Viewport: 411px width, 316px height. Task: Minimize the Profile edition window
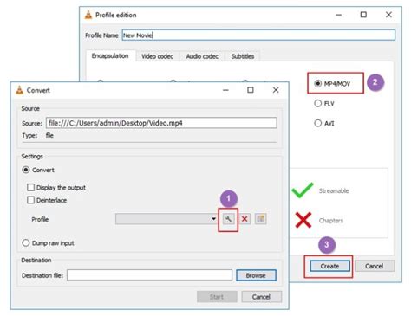click(x=339, y=15)
